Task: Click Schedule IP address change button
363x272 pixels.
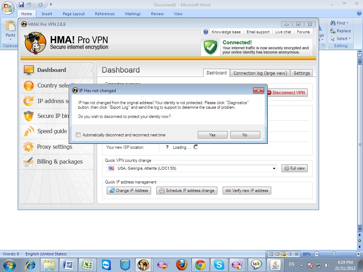Action: (187, 191)
